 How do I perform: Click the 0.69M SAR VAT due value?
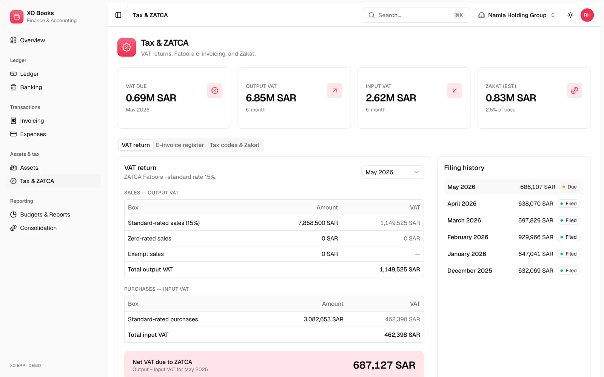tap(151, 98)
